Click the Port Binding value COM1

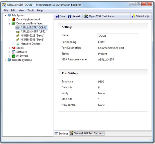102,42
